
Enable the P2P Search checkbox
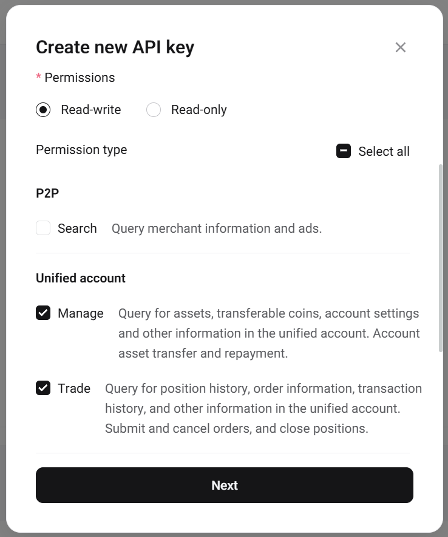(43, 228)
